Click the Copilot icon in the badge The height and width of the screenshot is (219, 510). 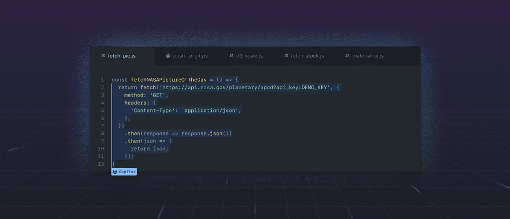point(115,172)
